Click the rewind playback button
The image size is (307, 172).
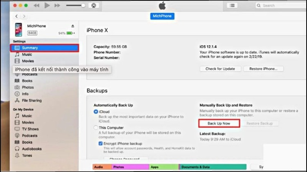click(36, 5)
